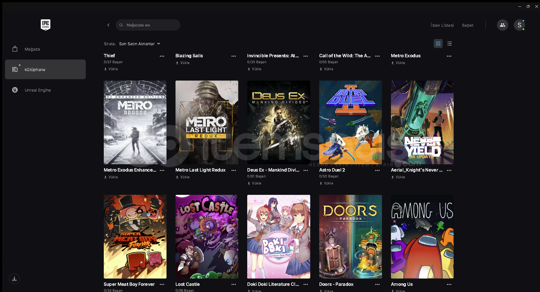Click 0/37 Başarı under Thief
The height and width of the screenshot is (292, 540).
point(113,62)
